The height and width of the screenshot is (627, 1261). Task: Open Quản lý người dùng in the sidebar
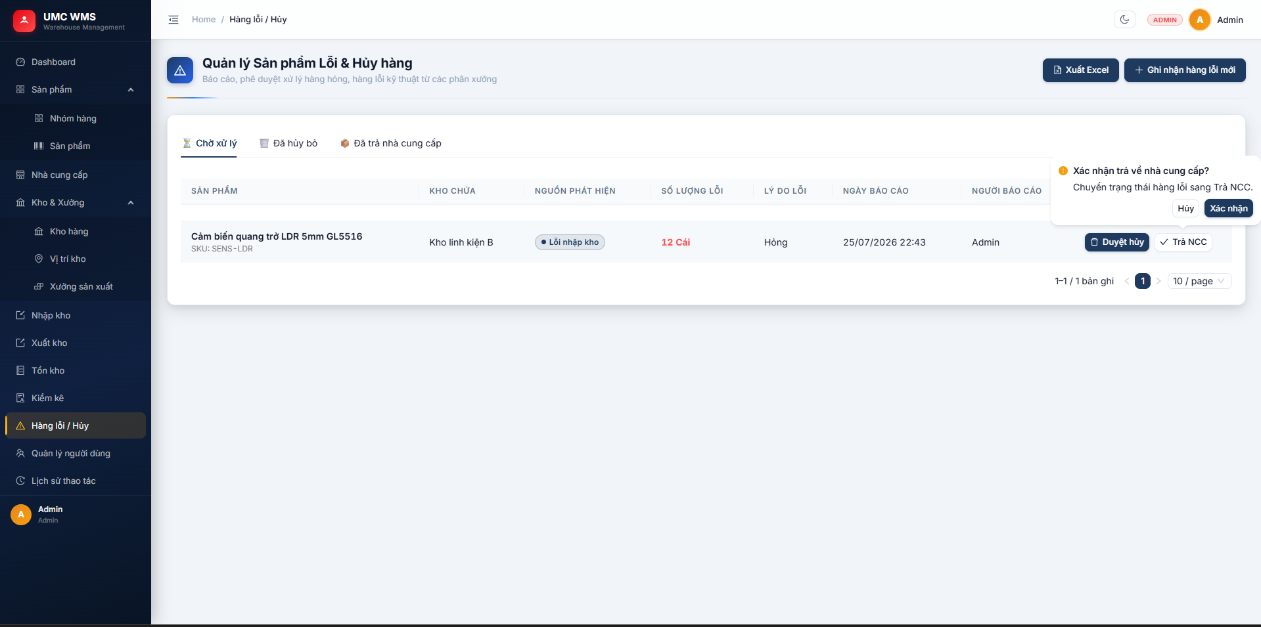click(x=76, y=453)
